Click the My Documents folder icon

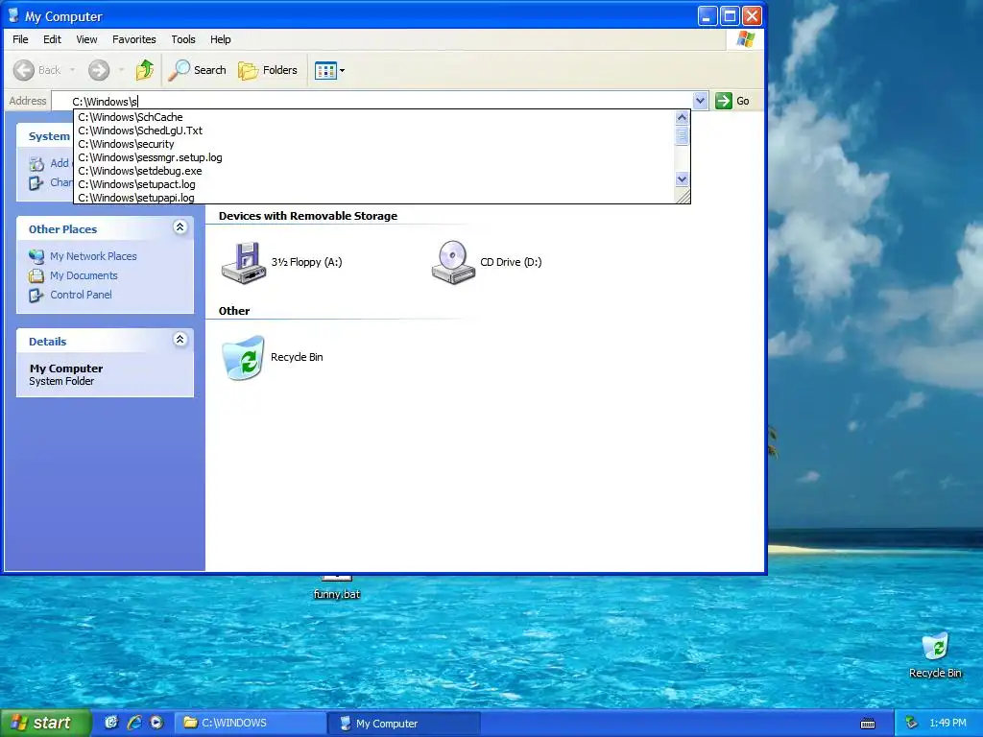pyautogui.click(x=36, y=275)
